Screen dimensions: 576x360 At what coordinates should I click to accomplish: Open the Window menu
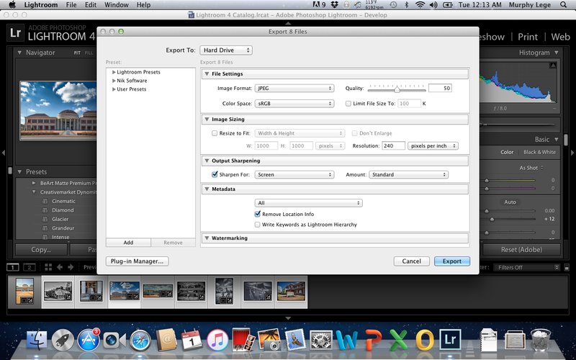coord(117,5)
